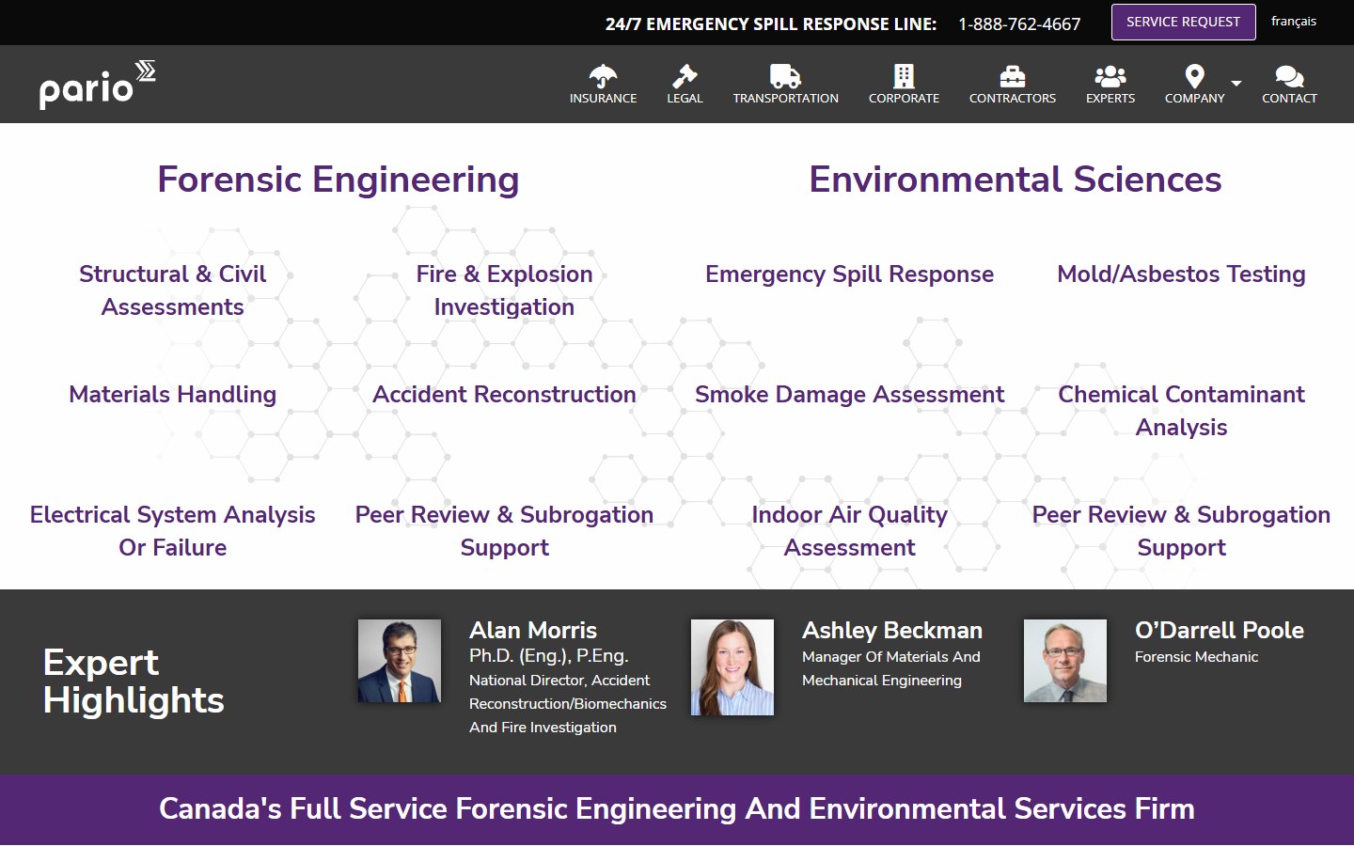Open O'Darrell Poole expert name
This screenshot has width=1354, height=846.
coord(1220,630)
